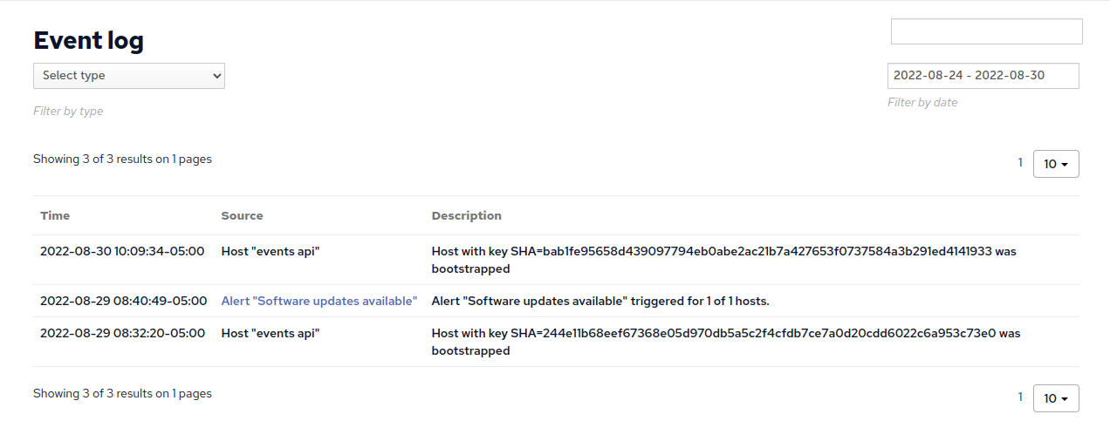Image resolution: width=1110 pixels, height=421 pixels.
Task: Click the empty search field above the date filter
Action: [x=986, y=31]
